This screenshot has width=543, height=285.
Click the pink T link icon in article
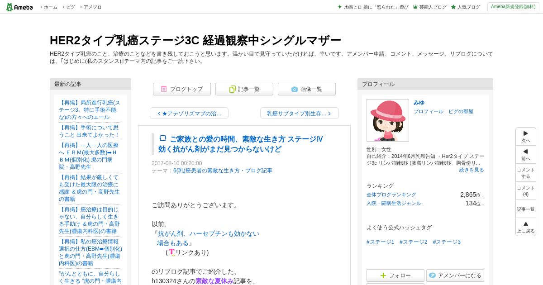172,252
